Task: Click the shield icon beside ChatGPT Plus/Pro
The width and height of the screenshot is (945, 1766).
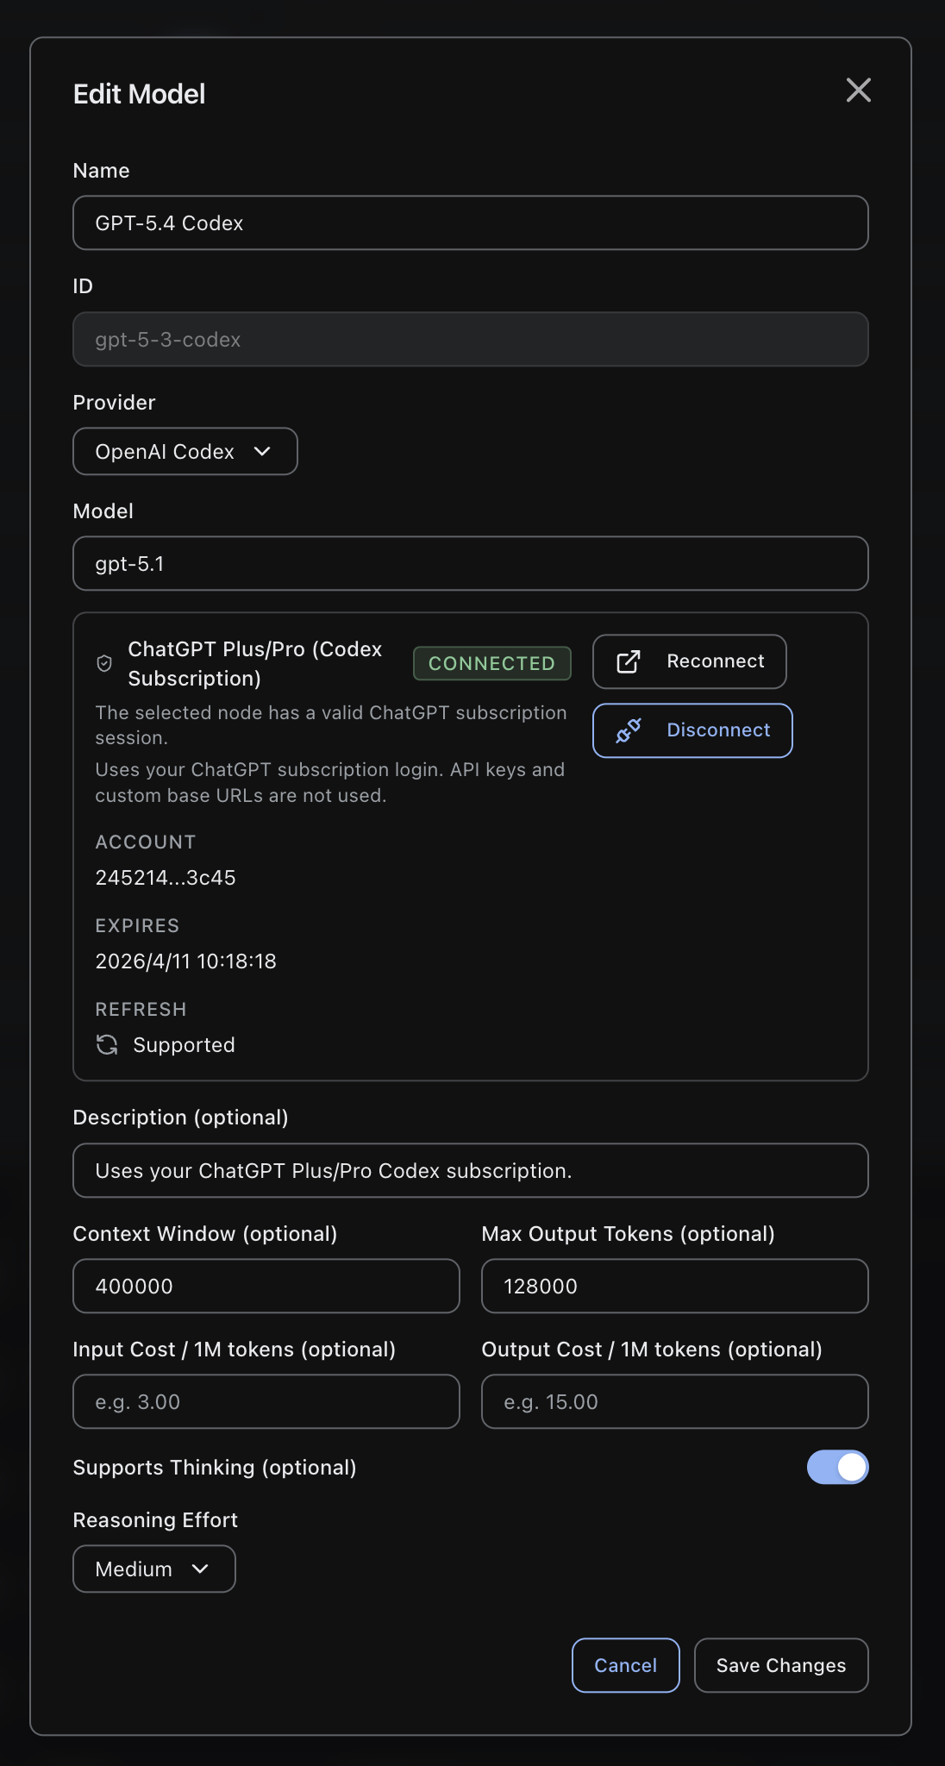Action: pos(104,664)
